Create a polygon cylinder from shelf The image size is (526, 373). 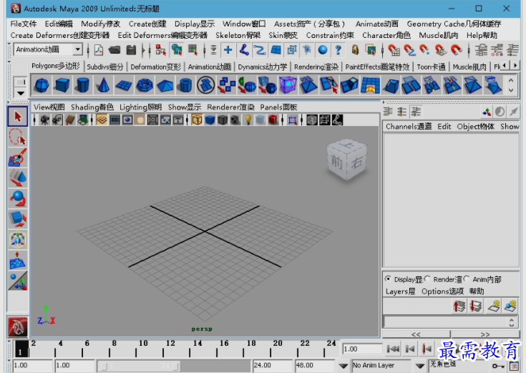(x=83, y=85)
